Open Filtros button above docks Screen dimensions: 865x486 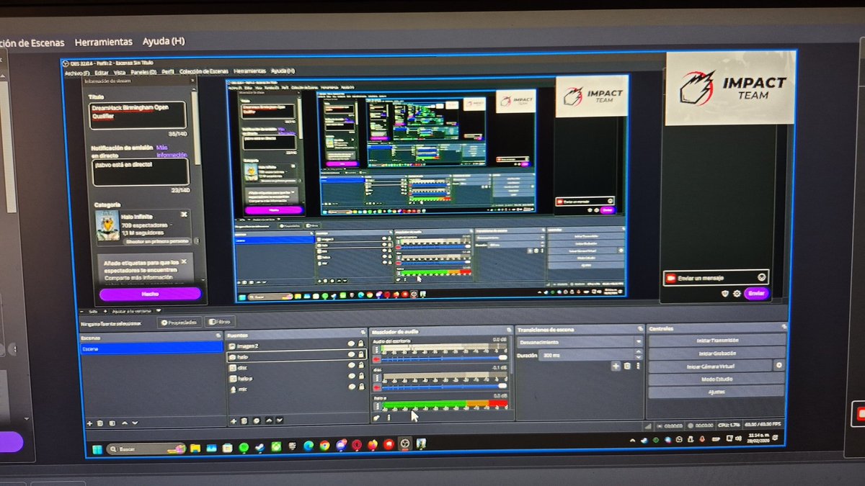pos(220,323)
